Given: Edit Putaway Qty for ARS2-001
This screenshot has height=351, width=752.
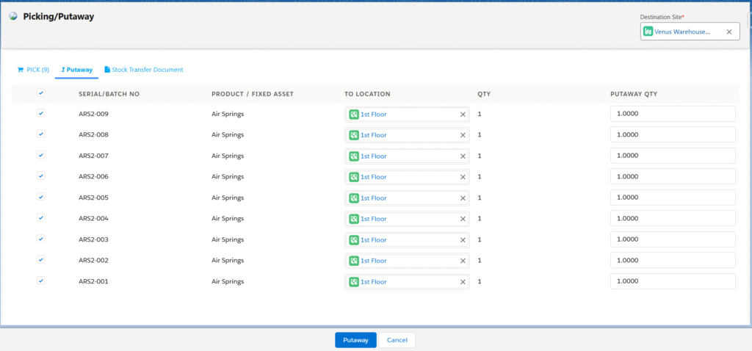Looking at the screenshot, I should click(672, 282).
